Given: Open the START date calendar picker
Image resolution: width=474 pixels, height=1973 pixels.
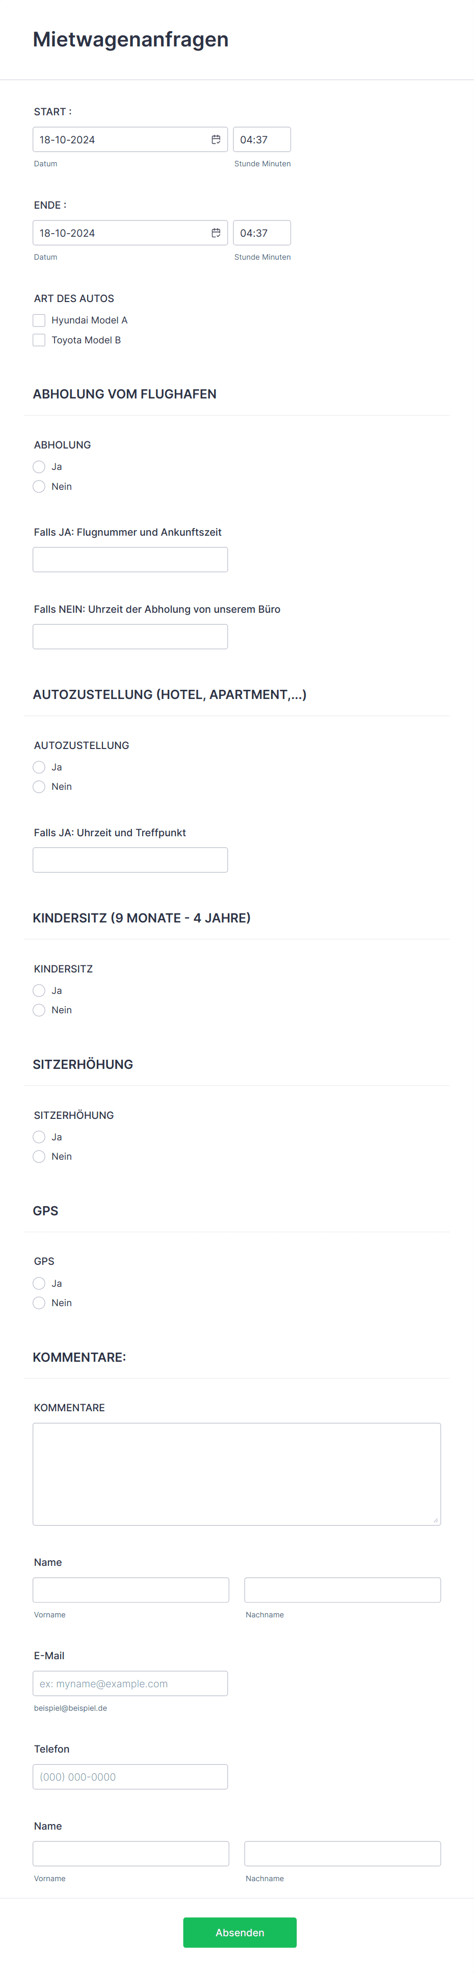Looking at the screenshot, I should pyautogui.click(x=216, y=139).
